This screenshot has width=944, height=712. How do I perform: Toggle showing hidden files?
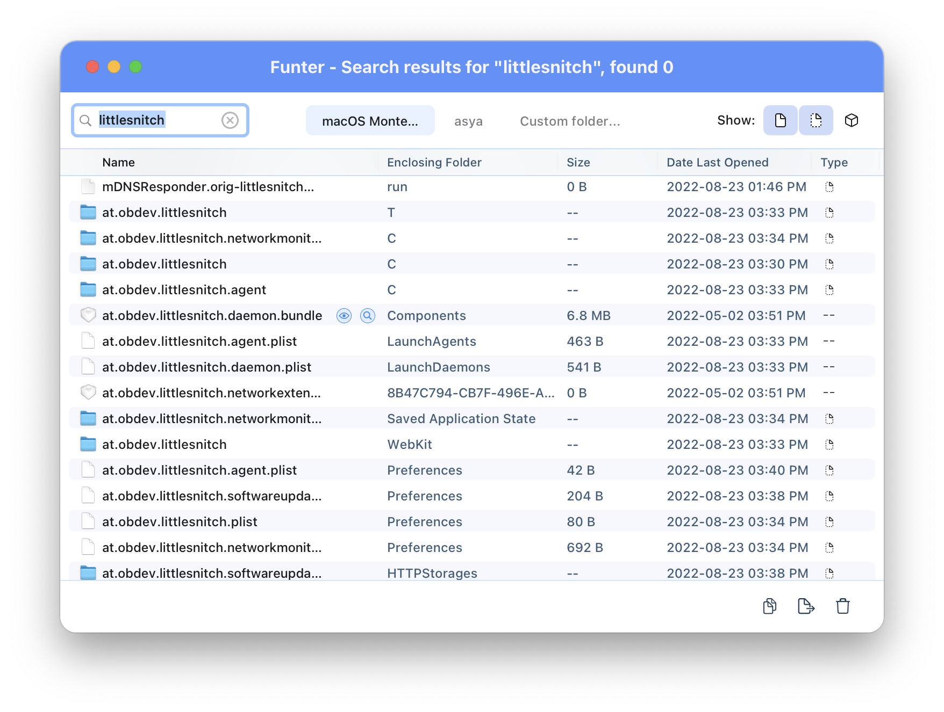[816, 120]
